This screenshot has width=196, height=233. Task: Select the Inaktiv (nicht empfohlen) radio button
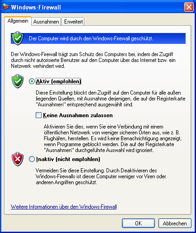pos(32,159)
